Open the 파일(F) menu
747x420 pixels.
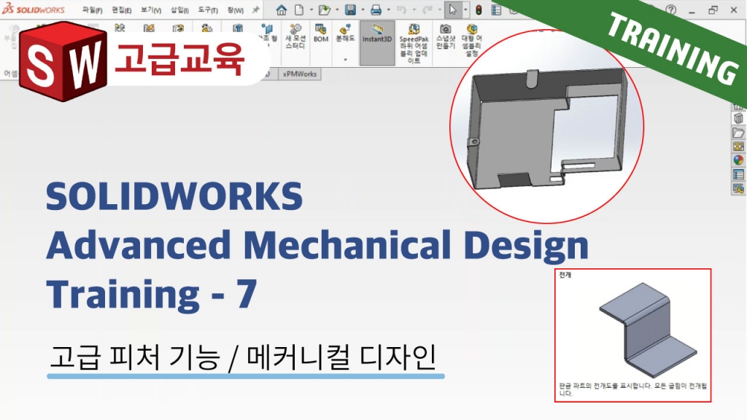93,10
